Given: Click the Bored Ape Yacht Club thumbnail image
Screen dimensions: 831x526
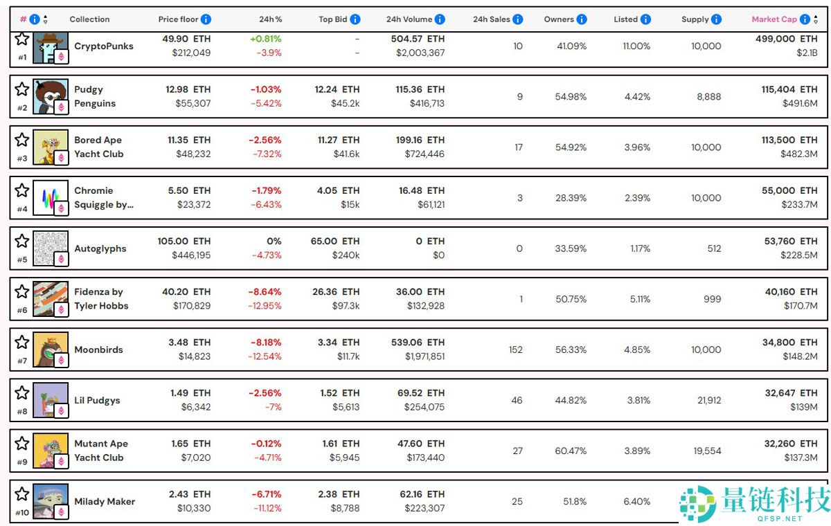Looking at the screenshot, I should click(x=50, y=147).
